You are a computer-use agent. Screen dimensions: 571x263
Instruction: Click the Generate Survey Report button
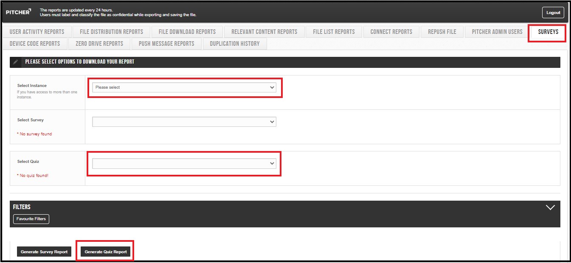coord(44,252)
